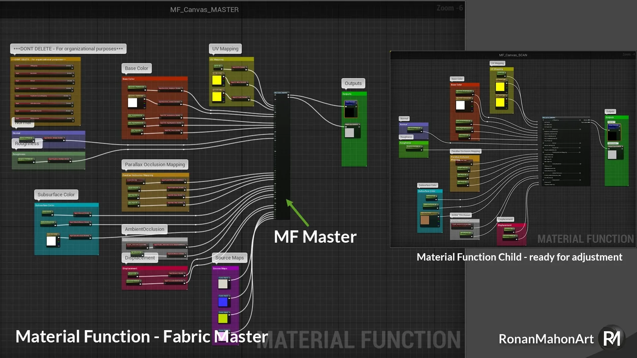Click the orange subsurface texture thumbnail in MF_Canvas_SCAN

coord(425,220)
